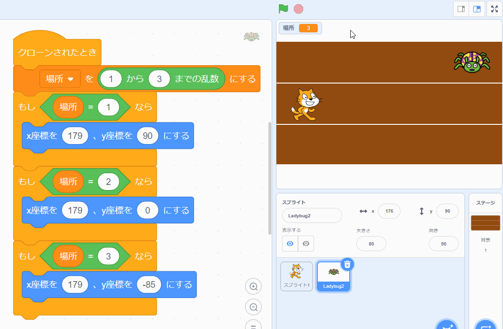Open the choose sprite button
This screenshot has height=329, width=503.
click(x=447, y=324)
